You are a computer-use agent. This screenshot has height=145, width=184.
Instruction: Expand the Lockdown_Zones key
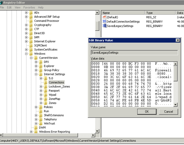(41, 86)
